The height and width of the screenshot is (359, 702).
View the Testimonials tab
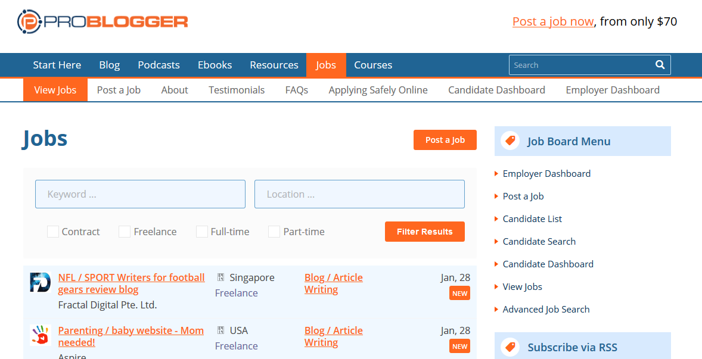click(x=237, y=90)
